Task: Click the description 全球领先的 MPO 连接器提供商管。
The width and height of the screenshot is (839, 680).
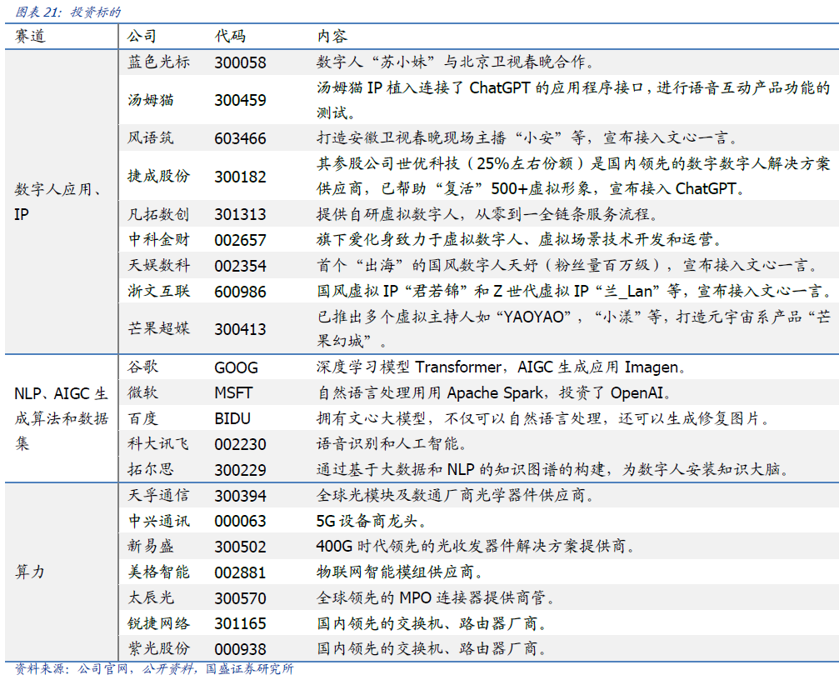Action: 435,597
